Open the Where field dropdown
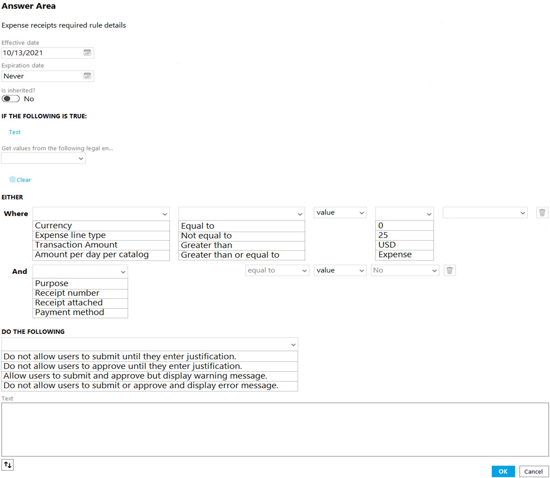Viewport: 550px width, 478px height. [101, 213]
